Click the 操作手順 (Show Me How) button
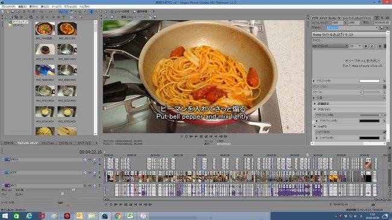The height and width of the screenshot is (220, 392). [141, 11]
